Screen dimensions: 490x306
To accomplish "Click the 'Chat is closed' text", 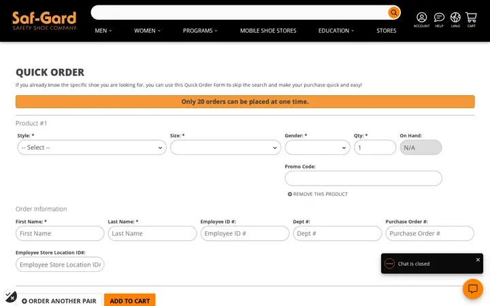I will (414, 264).
